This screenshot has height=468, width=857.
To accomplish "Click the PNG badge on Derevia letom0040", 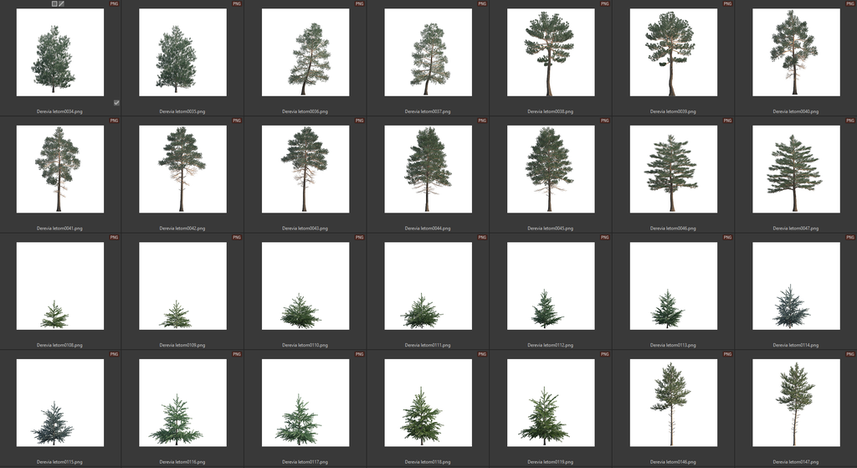I will (x=850, y=4).
